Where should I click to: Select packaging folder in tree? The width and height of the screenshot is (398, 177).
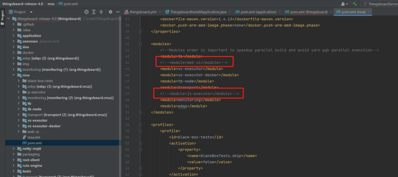pyautogui.click(x=31, y=154)
